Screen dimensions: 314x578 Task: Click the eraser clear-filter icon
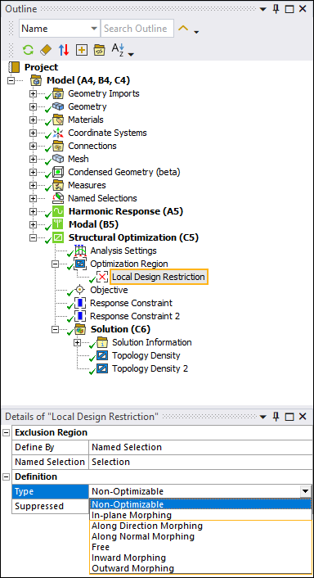pos(46,49)
